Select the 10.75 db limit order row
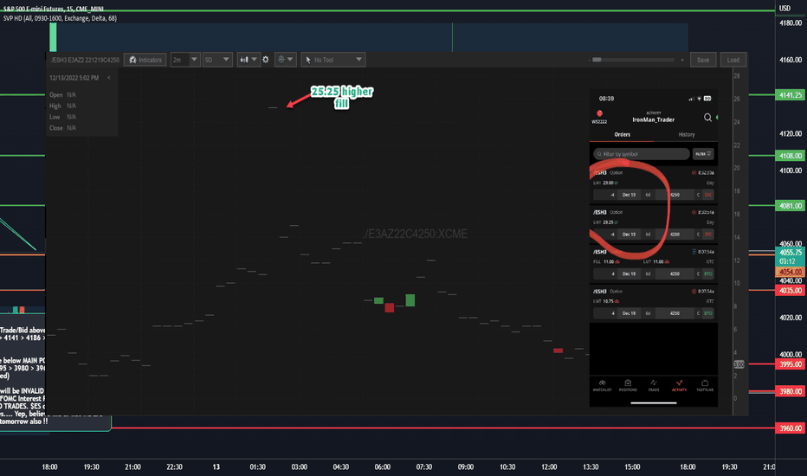 click(654, 303)
